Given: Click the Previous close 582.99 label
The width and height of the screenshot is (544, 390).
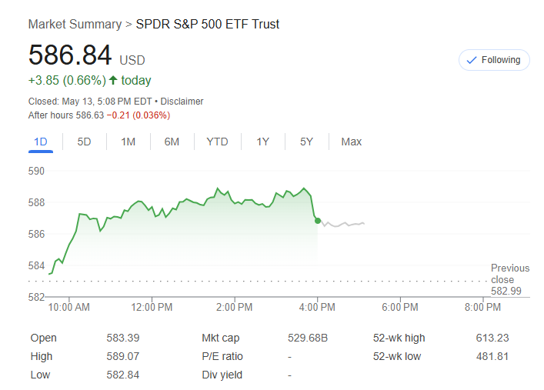Looking at the screenshot, I should (510, 279).
